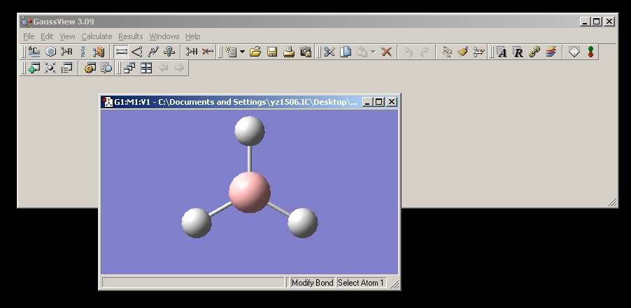
Task: Click the greyed left arrow
Action: [x=163, y=68]
